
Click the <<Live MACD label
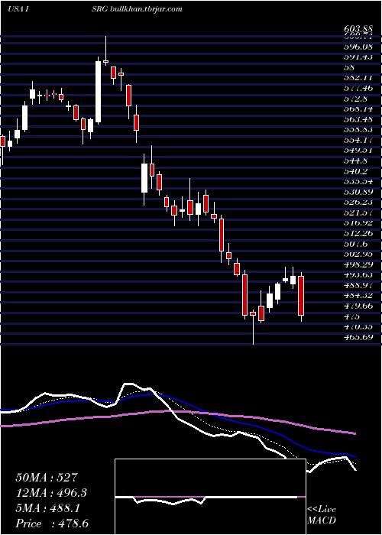[322, 515]
